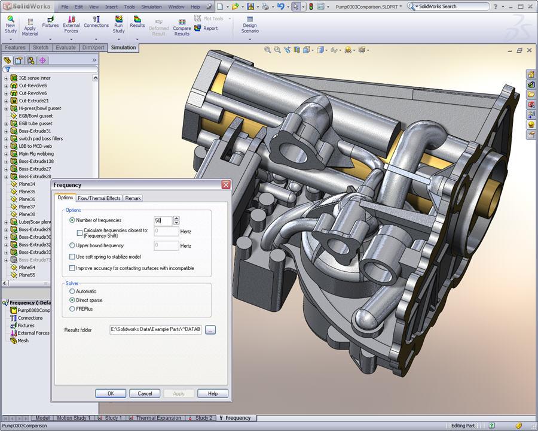This screenshot has width=538, height=431.
Task: Toggle Section View in the viewport toolbar
Action: click(x=296, y=50)
